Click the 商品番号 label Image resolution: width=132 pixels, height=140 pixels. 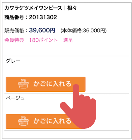[14, 17]
